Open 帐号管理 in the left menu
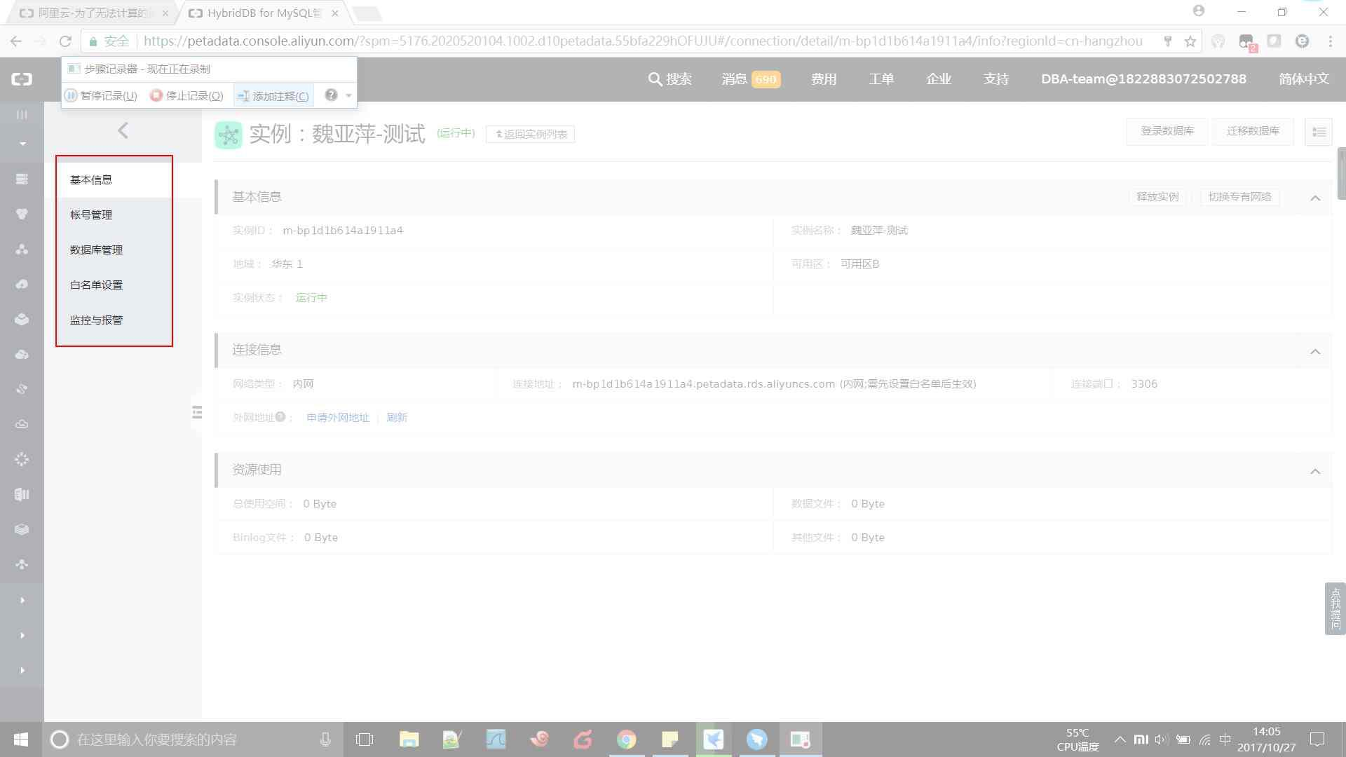The width and height of the screenshot is (1346, 757). click(x=91, y=214)
